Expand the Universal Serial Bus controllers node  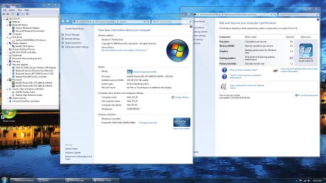pos(7,101)
